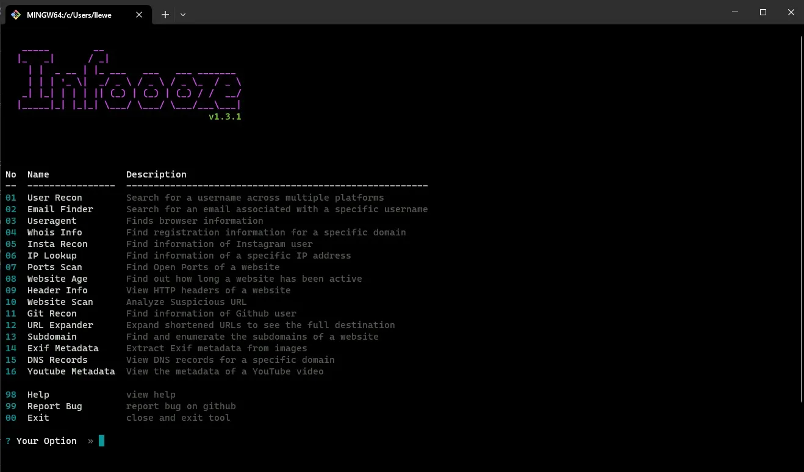Maximize the terminal window
The width and height of the screenshot is (804, 472).
tap(763, 12)
